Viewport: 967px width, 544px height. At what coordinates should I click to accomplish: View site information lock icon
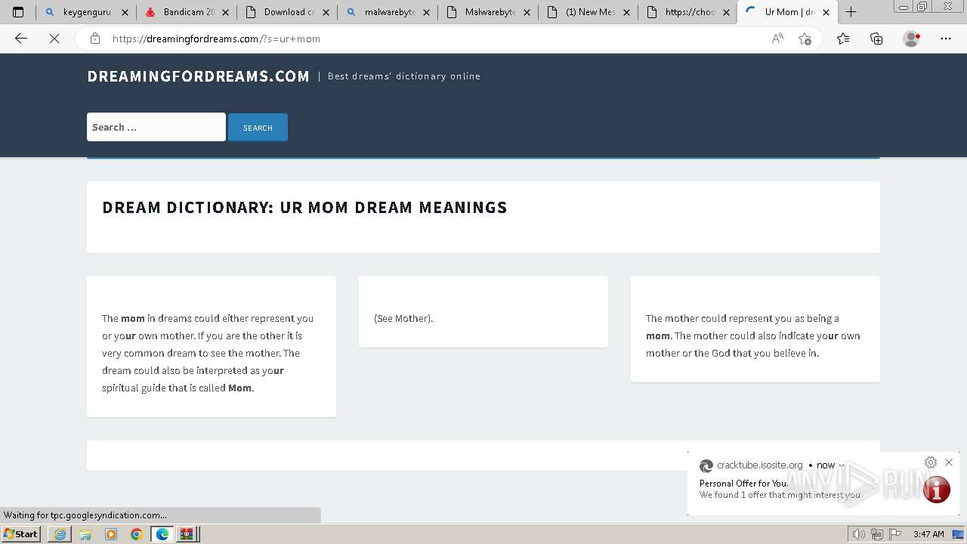94,39
